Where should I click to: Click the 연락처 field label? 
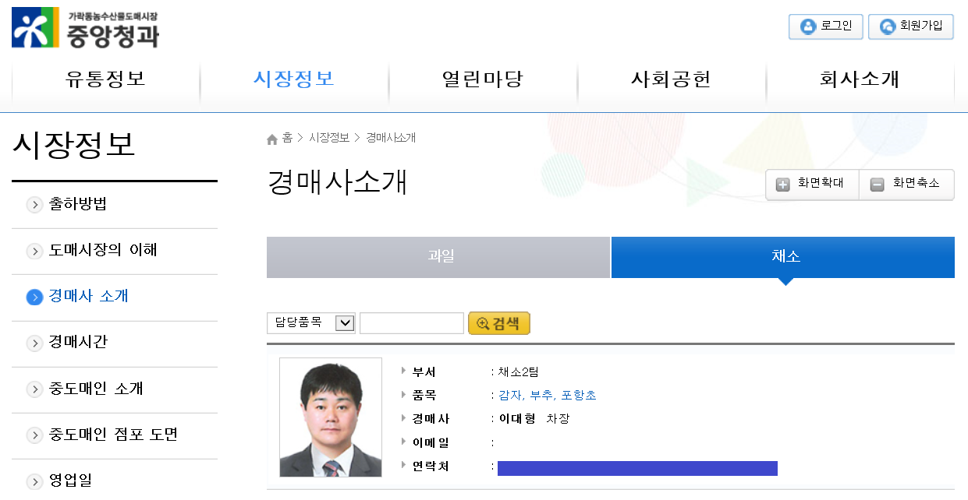431,467
